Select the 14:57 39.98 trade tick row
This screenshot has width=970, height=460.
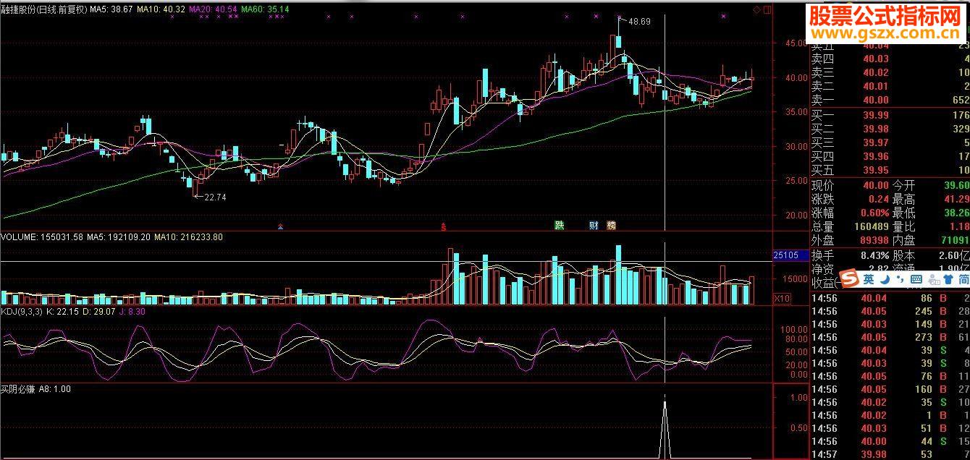(890, 454)
